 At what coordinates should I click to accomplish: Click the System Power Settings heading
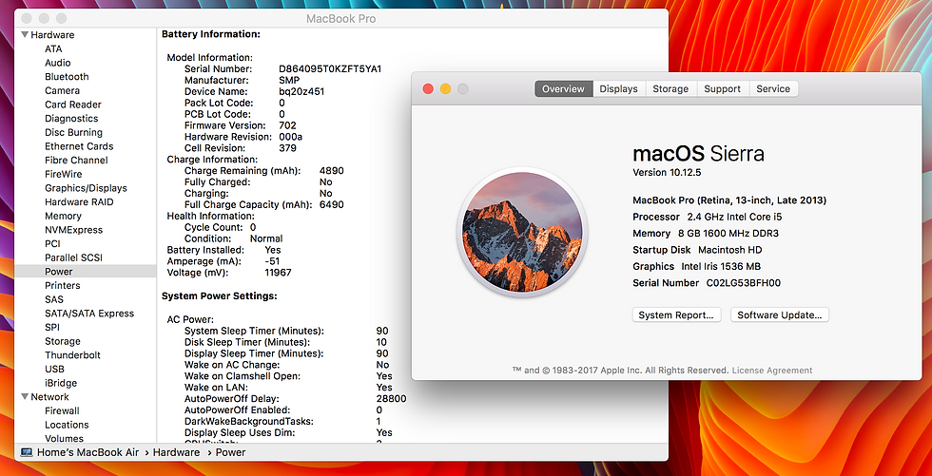click(220, 295)
